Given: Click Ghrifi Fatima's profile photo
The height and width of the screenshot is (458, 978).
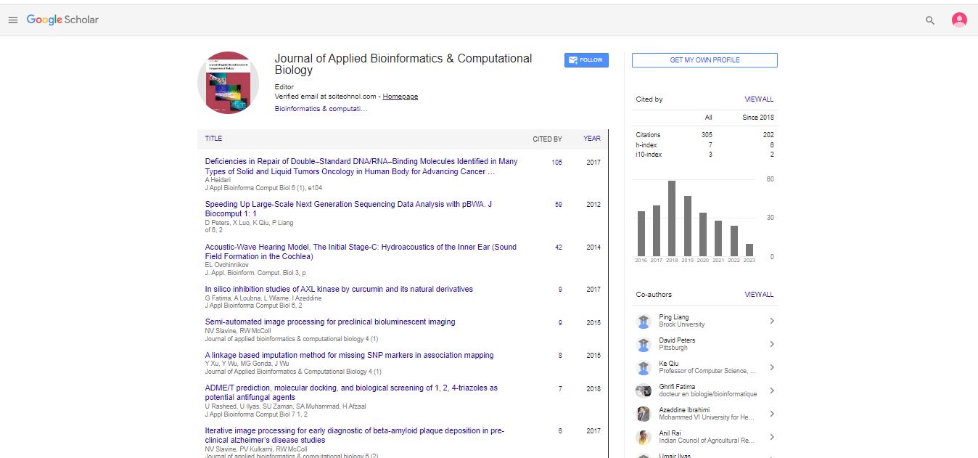Looking at the screenshot, I should click(644, 390).
